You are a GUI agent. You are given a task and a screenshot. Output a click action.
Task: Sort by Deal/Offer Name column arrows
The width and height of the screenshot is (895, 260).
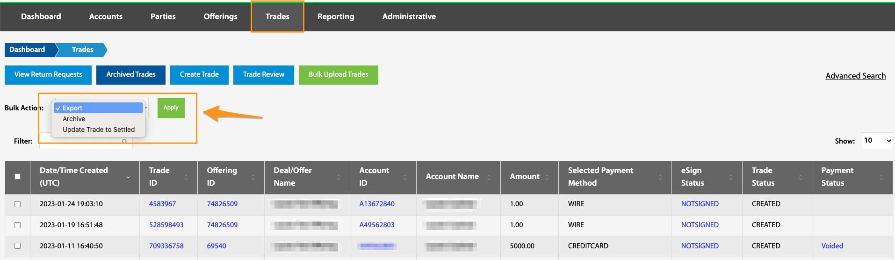pos(339,177)
